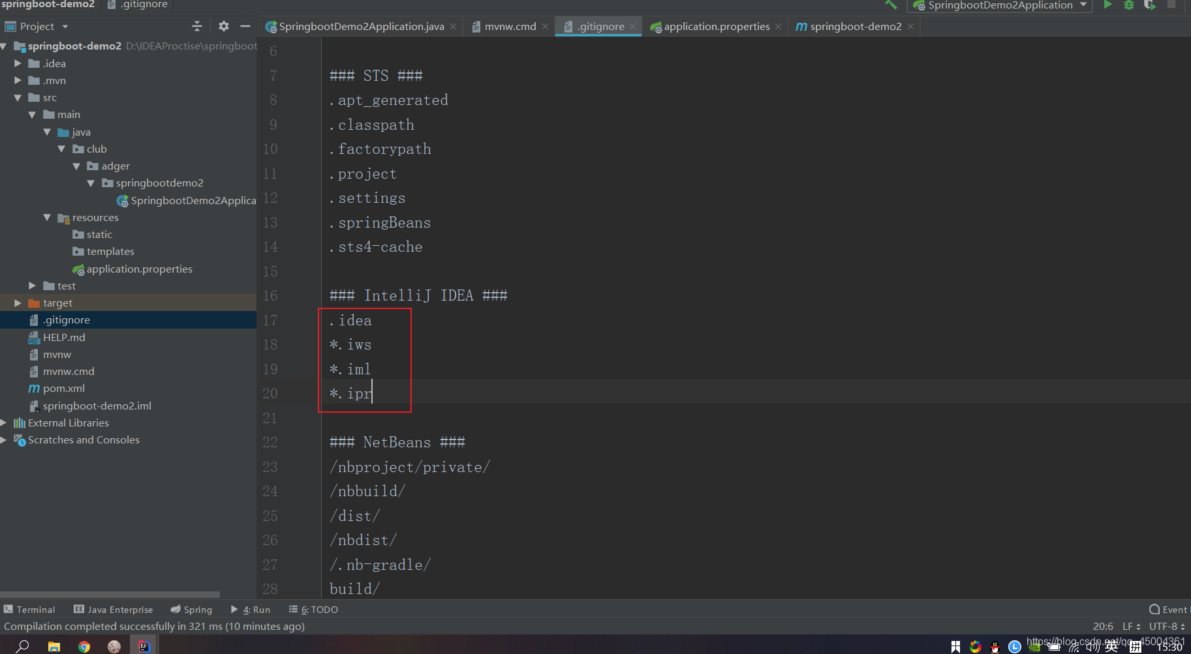
Task: Open the TODO tool window
Action: click(x=313, y=610)
